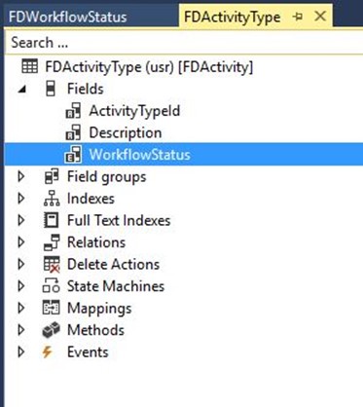363x407 pixels.
Task: Click the Delete Actions icon
Action: (x=52, y=264)
